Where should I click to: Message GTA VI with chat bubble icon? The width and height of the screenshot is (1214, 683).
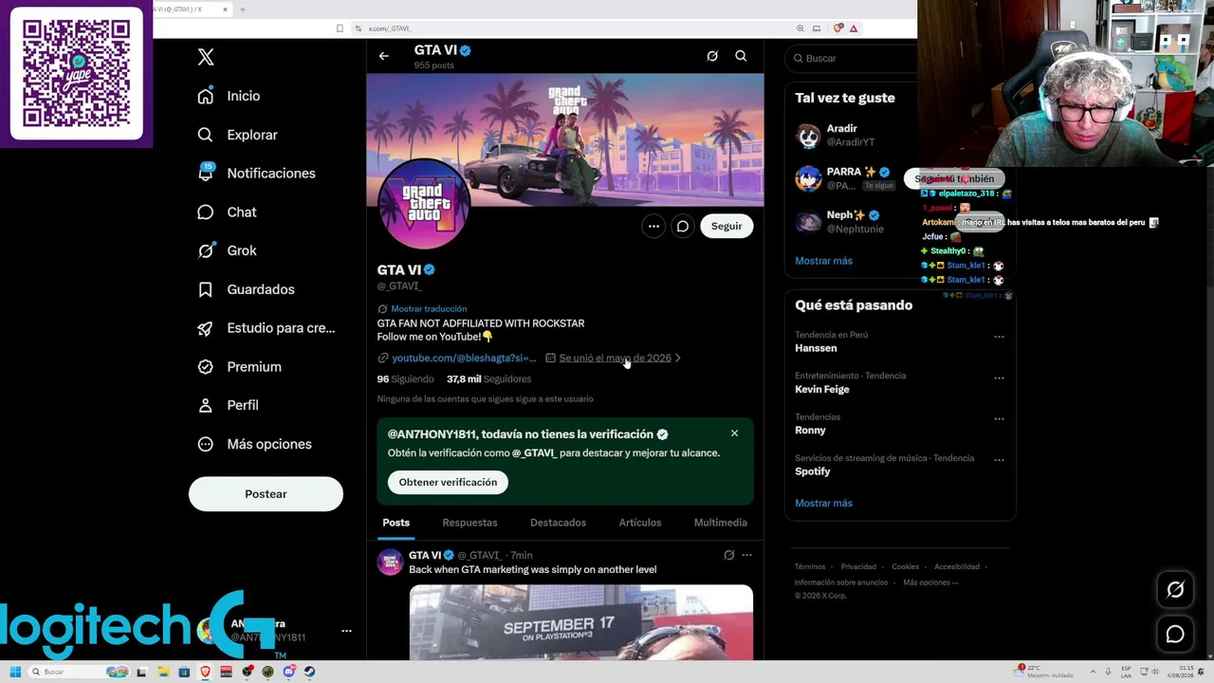click(683, 226)
